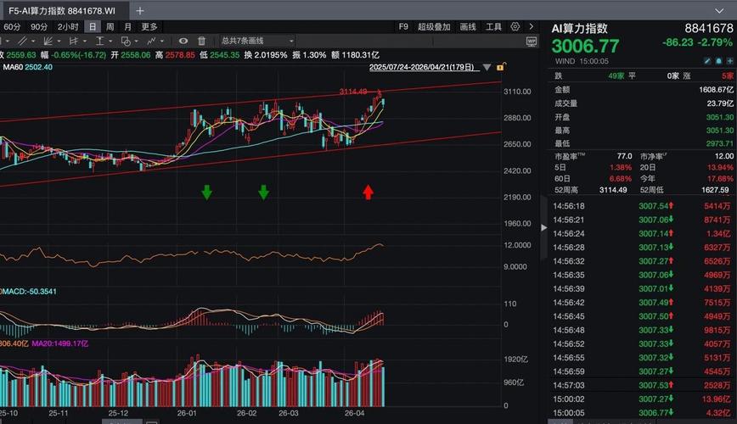Toggle drawing visibility with the eye icon
737x424 pixels.
coord(183,41)
